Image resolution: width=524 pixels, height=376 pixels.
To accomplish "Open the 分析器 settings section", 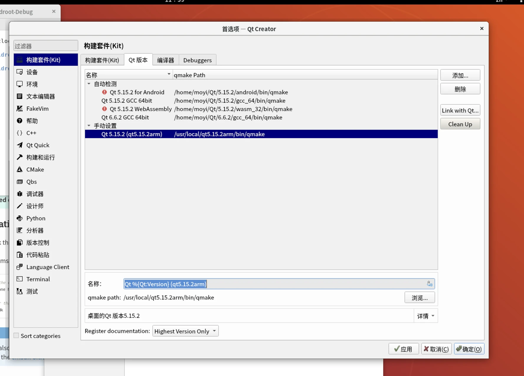I will pos(35,230).
